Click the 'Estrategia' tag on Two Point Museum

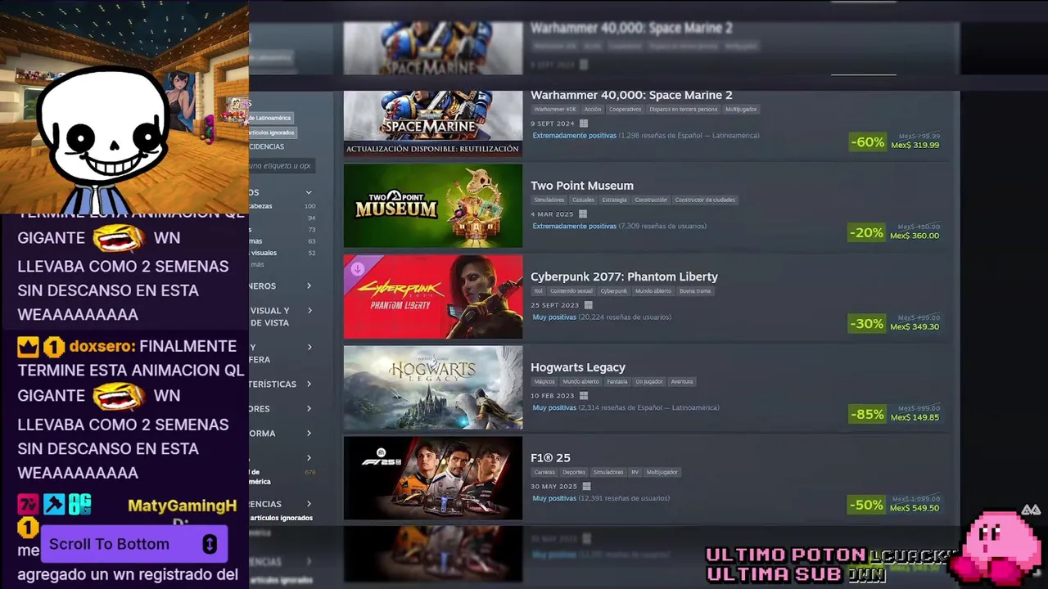tap(614, 200)
